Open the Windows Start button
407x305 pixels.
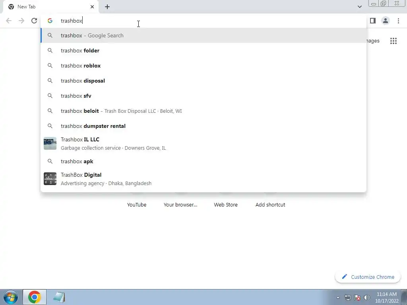[11, 297]
